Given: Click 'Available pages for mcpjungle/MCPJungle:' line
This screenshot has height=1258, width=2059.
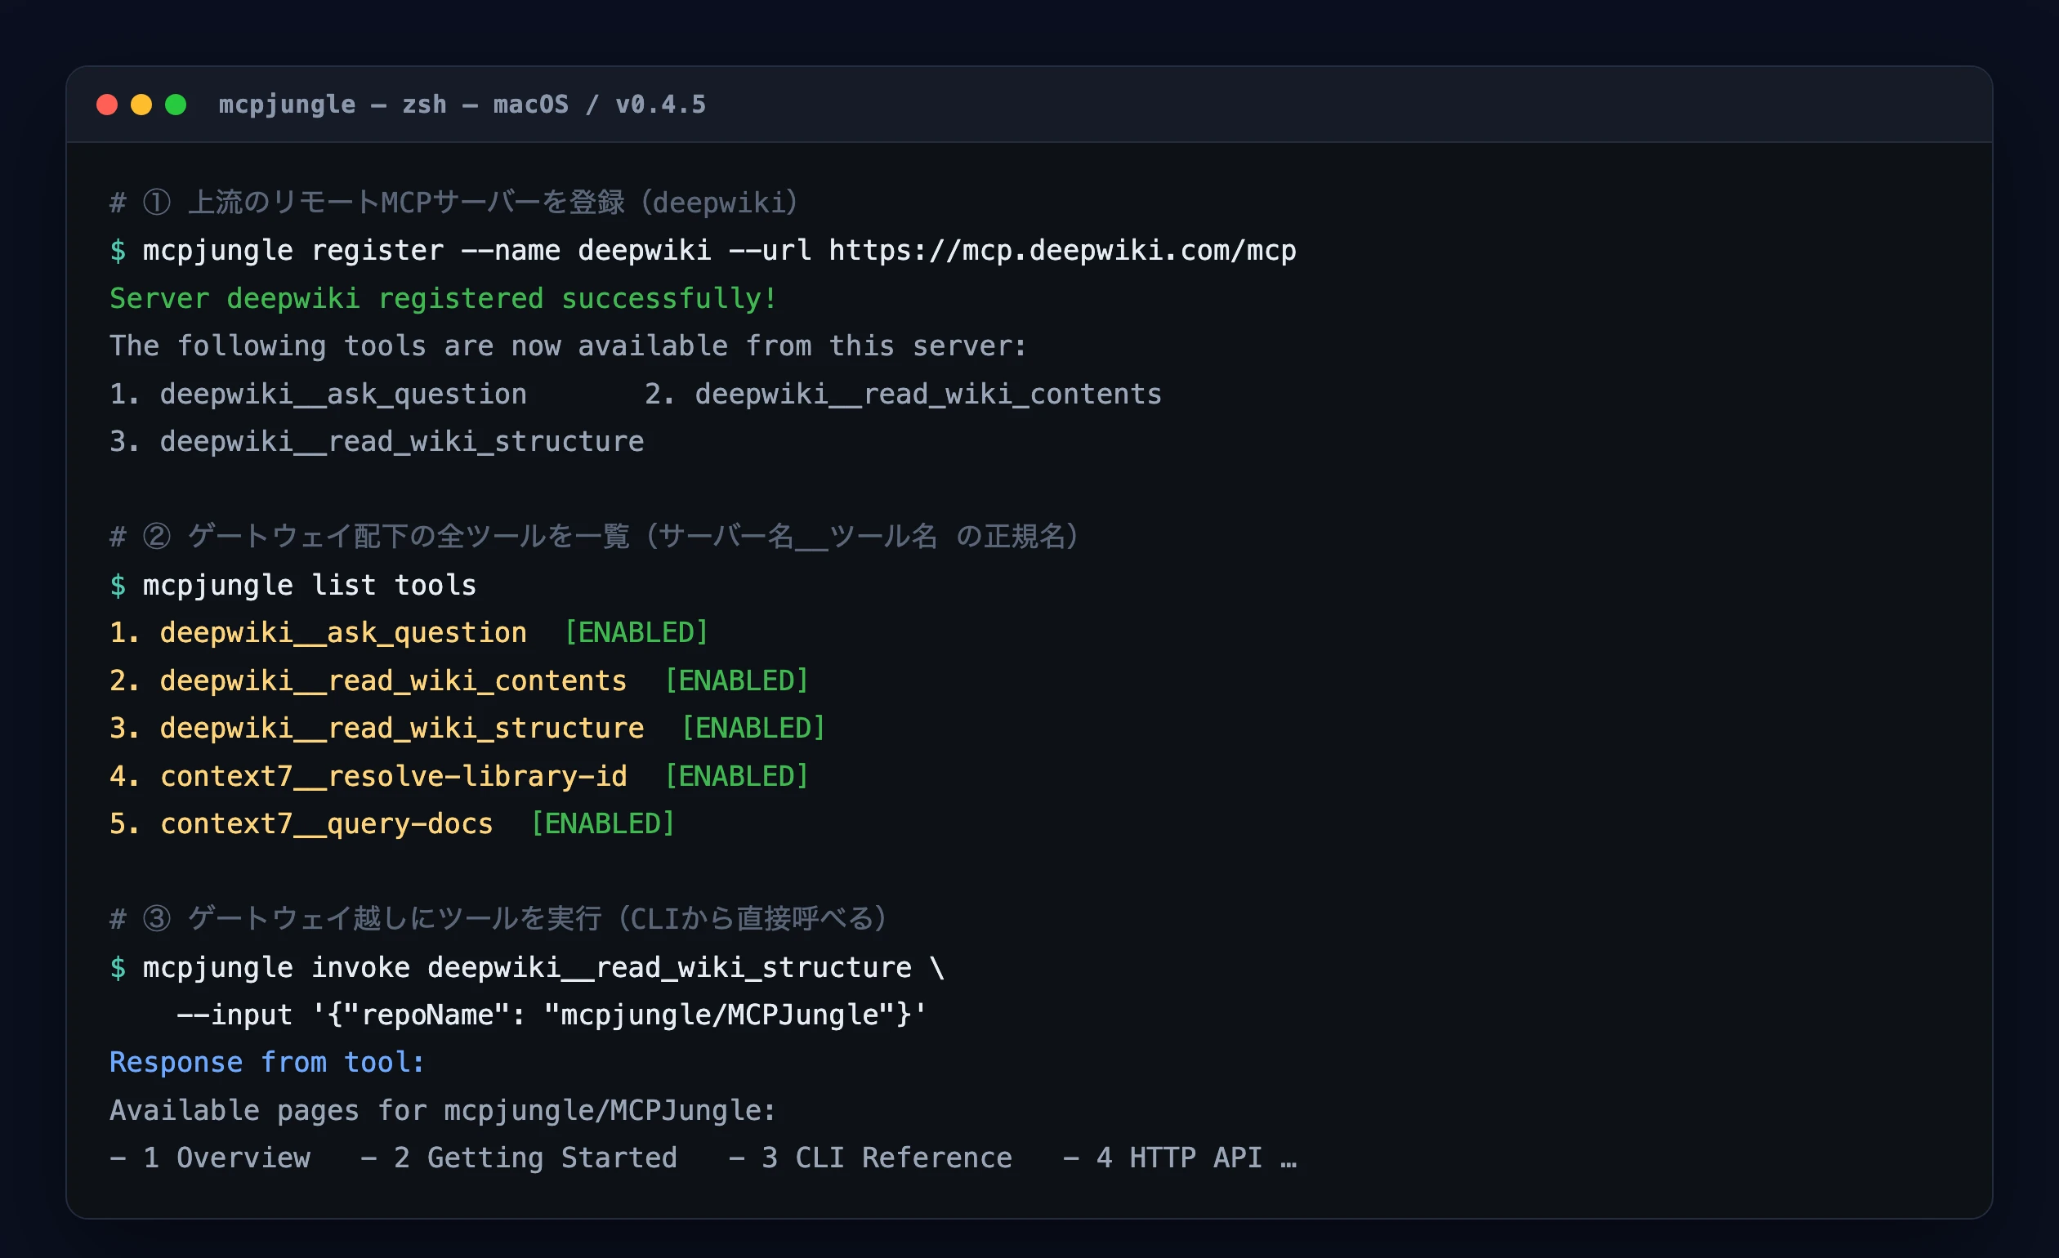Looking at the screenshot, I should point(443,1110).
